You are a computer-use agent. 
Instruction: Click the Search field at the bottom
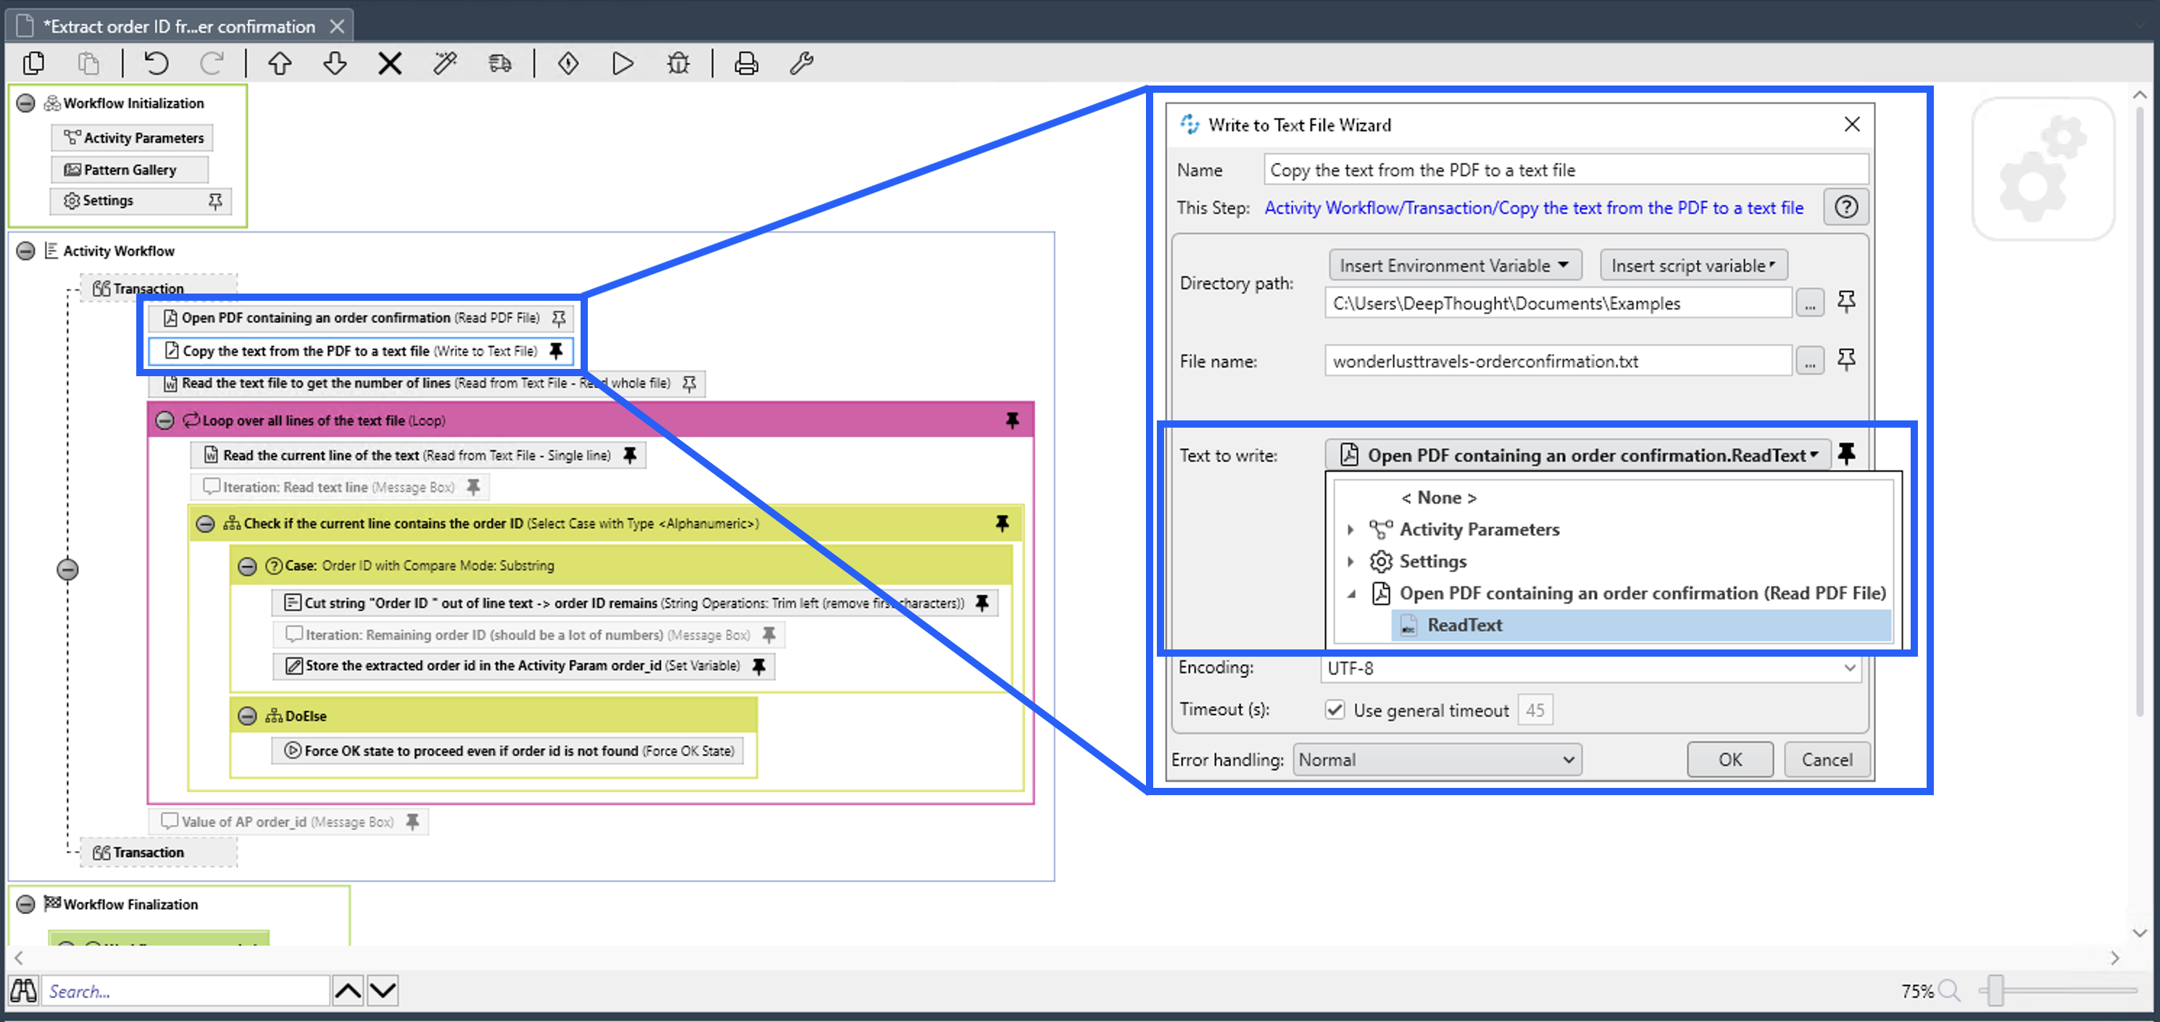[x=185, y=991]
